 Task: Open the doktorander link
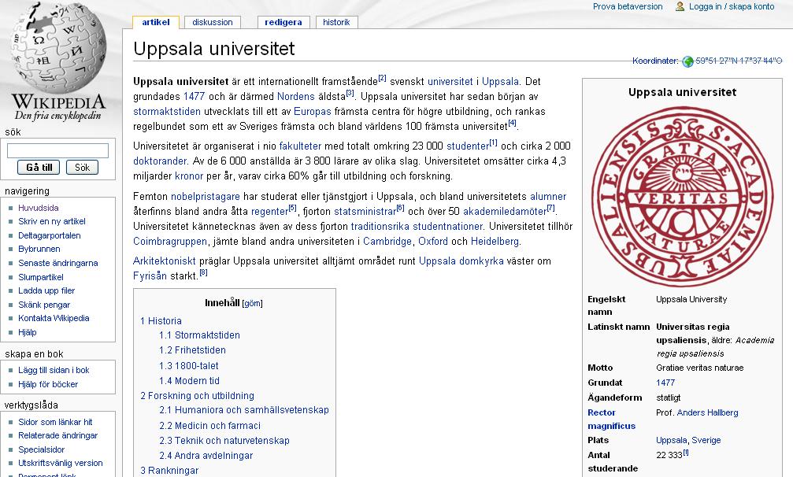(x=160, y=161)
